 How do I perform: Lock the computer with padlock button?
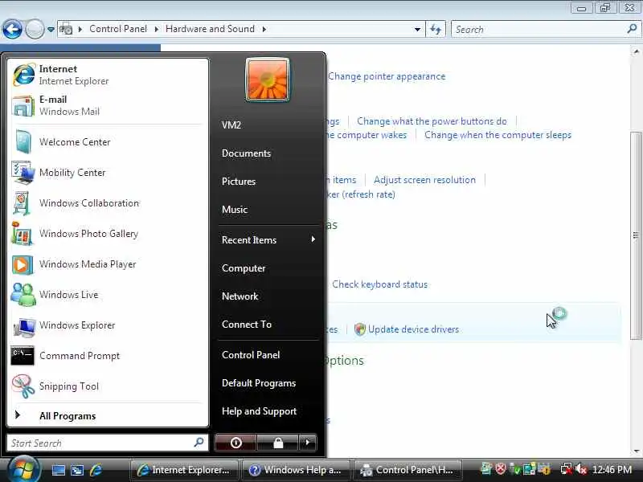[278, 443]
